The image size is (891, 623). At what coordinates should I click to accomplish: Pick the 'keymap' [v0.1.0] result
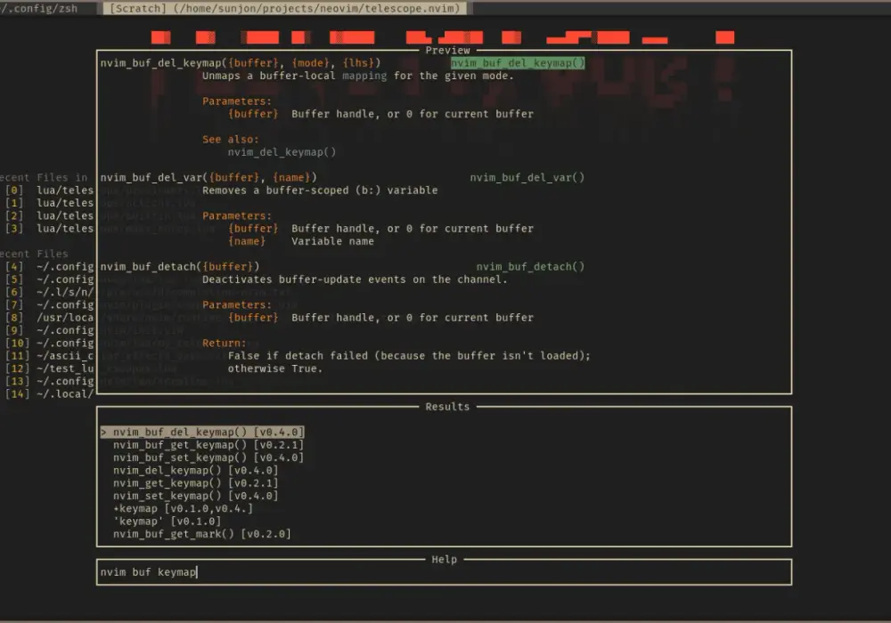168,521
